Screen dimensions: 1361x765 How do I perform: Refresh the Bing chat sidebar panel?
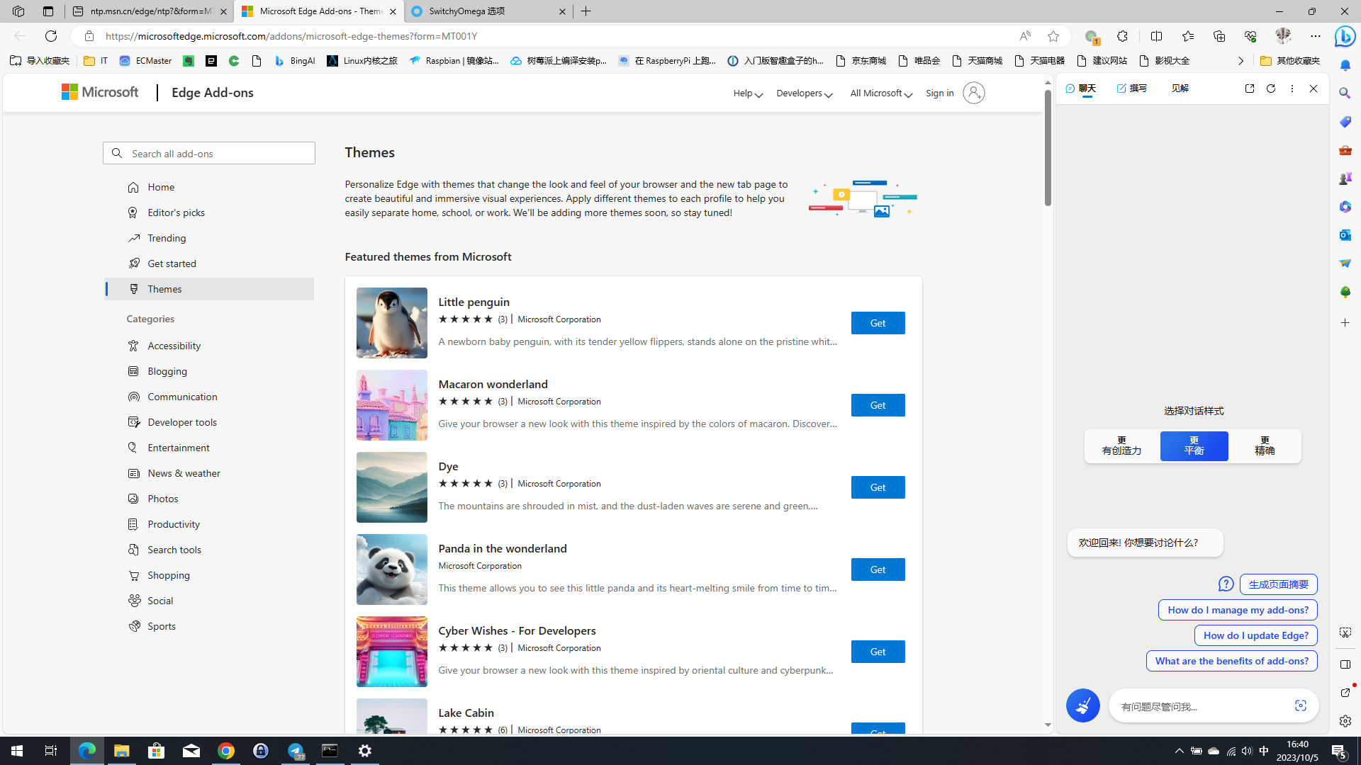pos(1271,89)
